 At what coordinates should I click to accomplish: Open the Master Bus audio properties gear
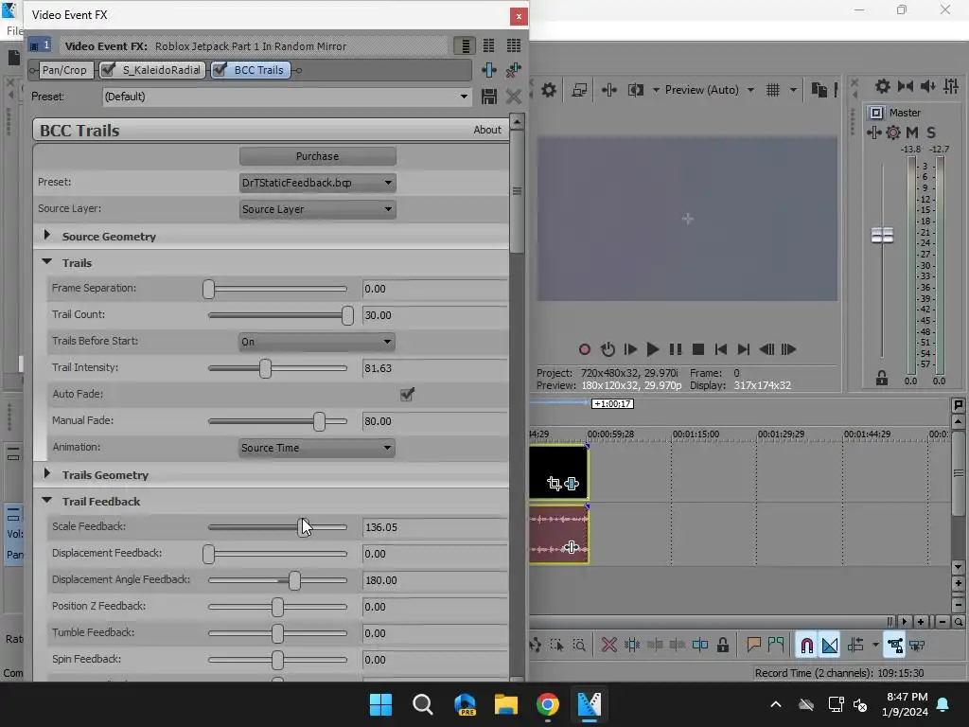point(883,86)
